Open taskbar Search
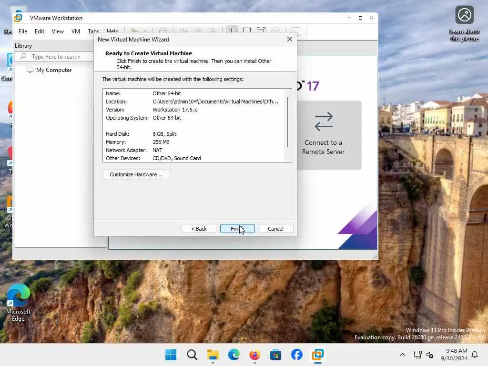 (192, 355)
